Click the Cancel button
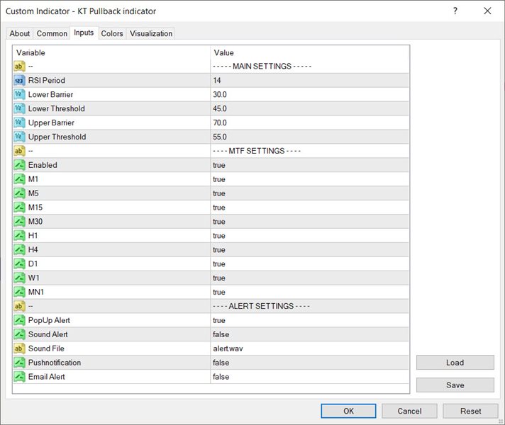This screenshot has height=425, width=505. [x=409, y=411]
